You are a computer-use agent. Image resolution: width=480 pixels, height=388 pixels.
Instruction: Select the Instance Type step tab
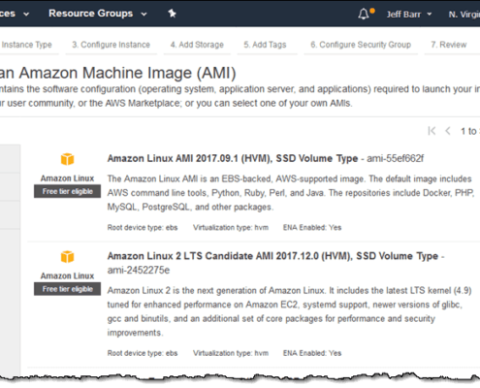pyautogui.click(x=26, y=45)
